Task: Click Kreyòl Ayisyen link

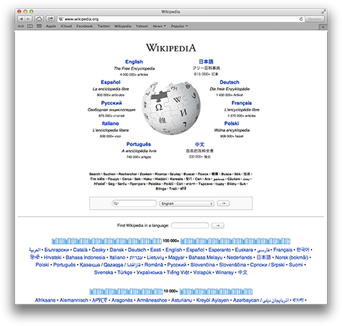Action: (212, 300)
